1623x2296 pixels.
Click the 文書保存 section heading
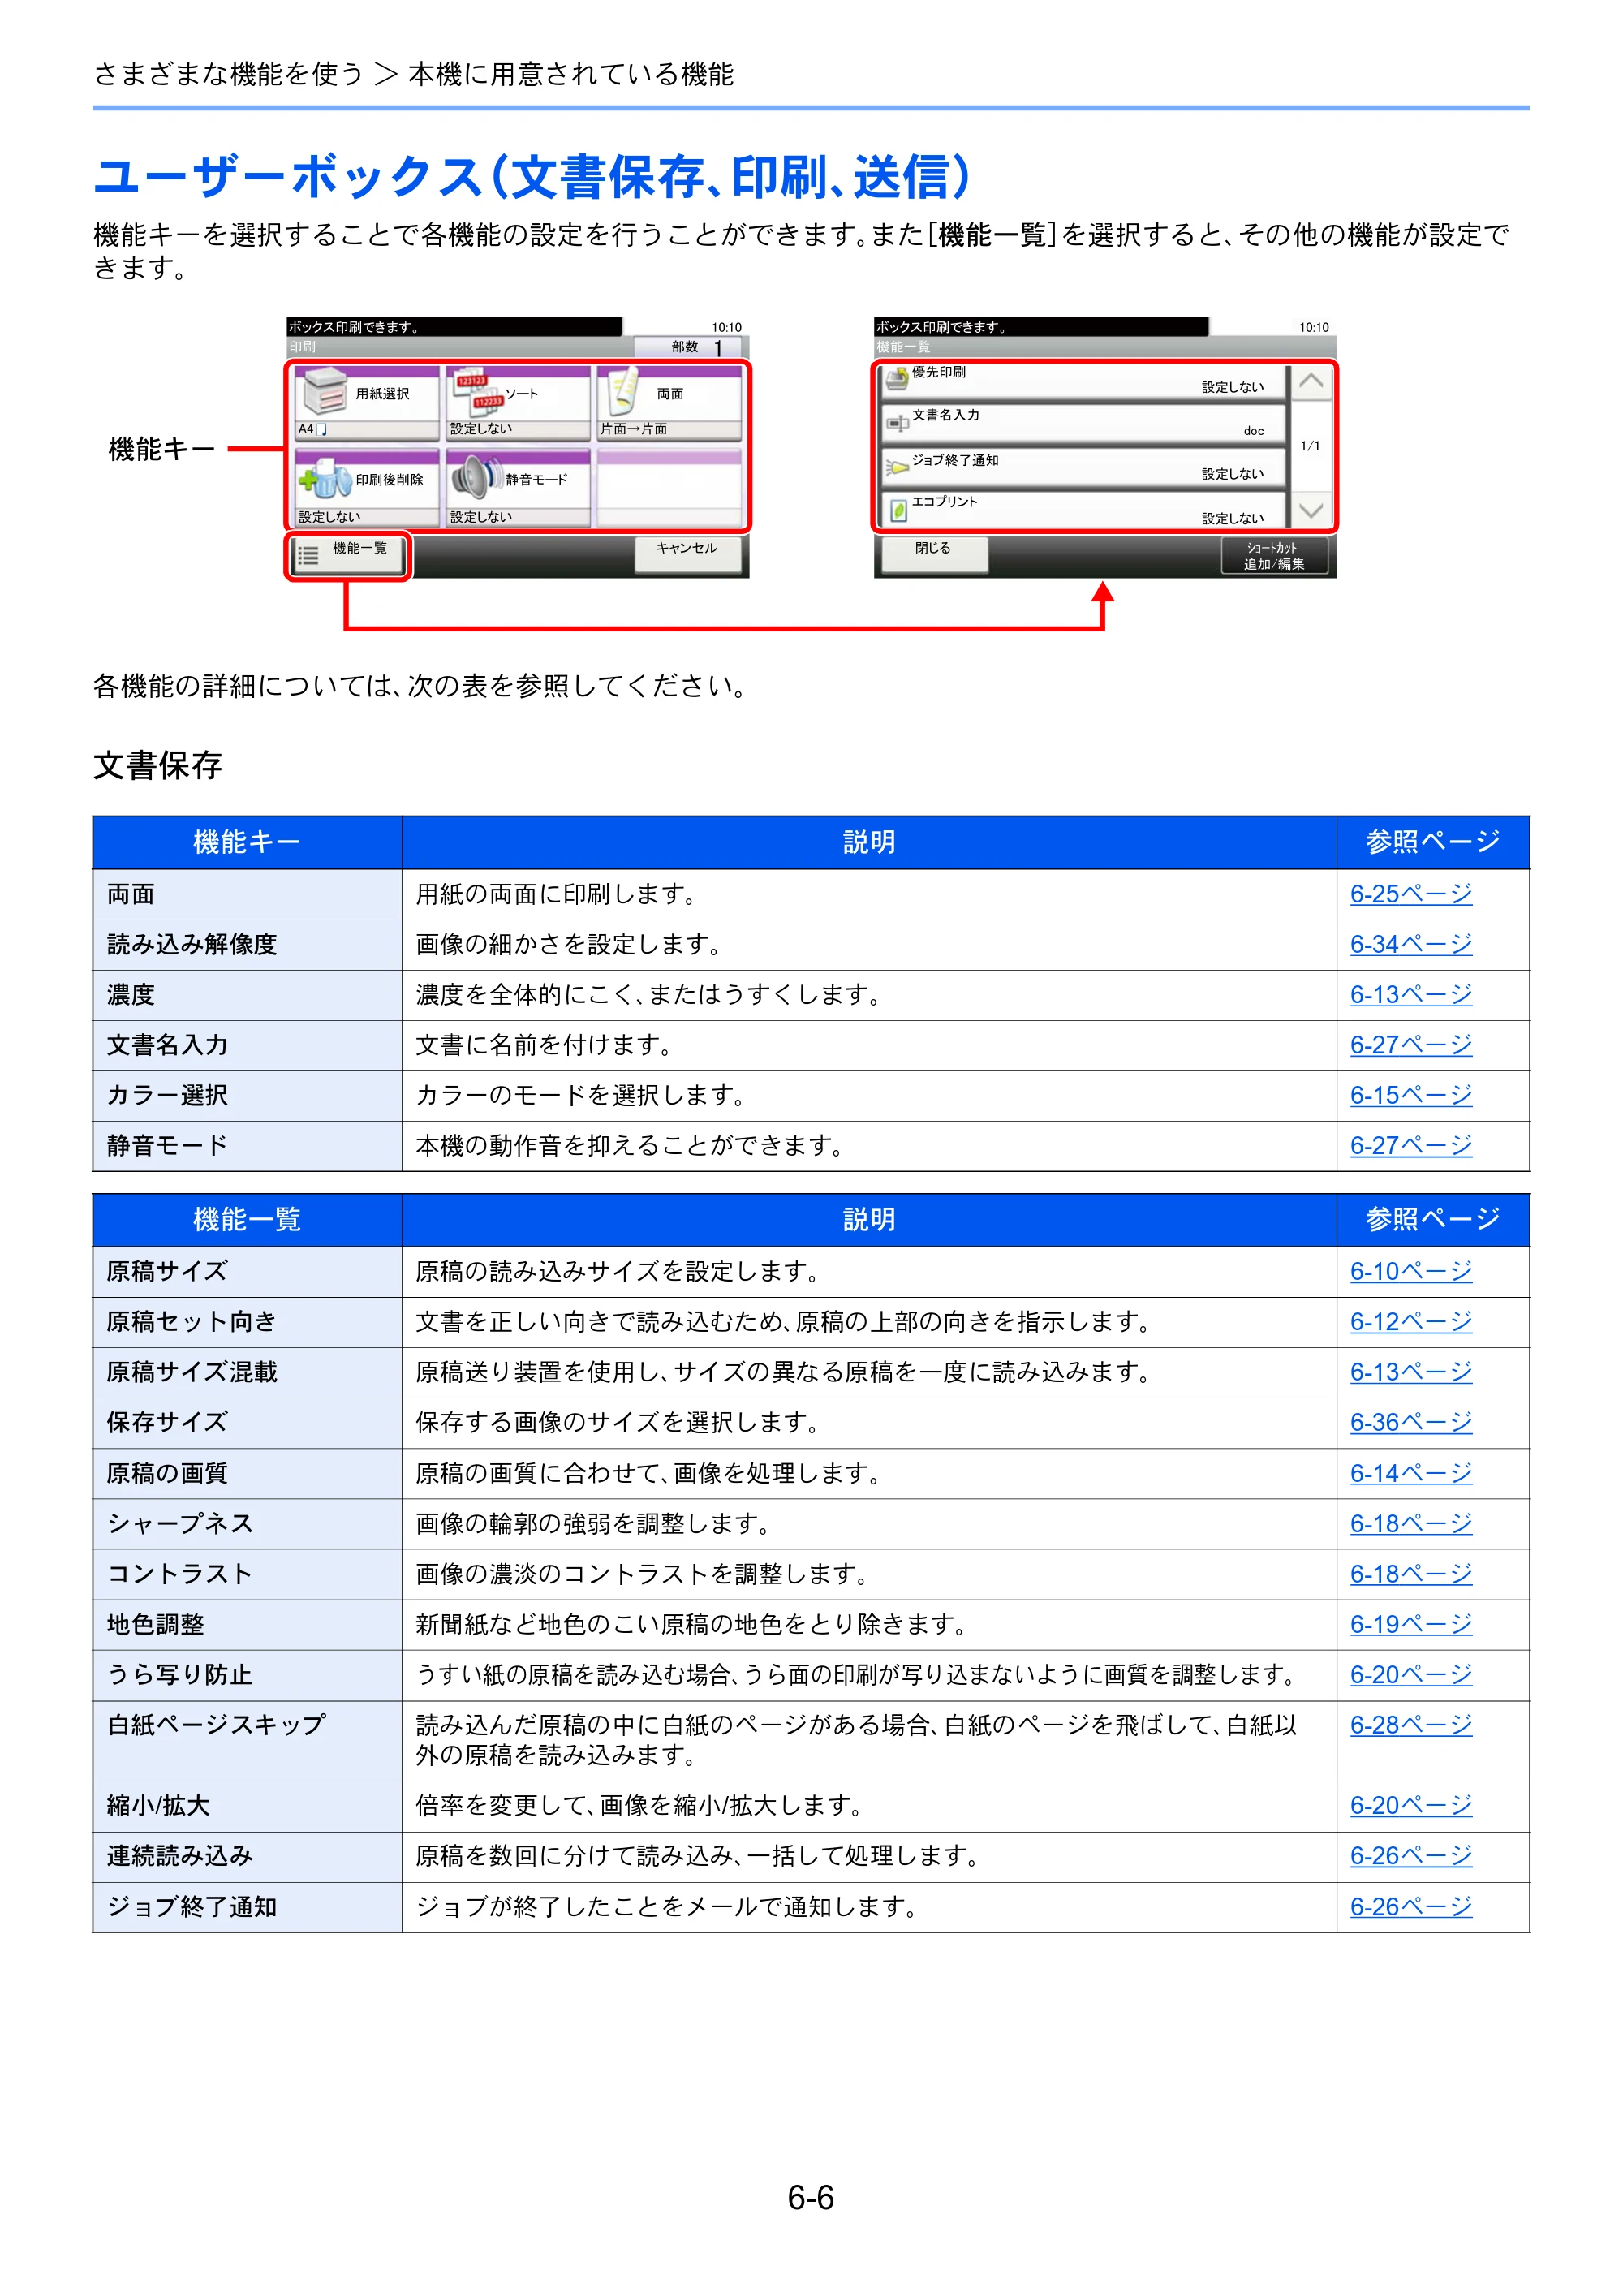(158, 765)
